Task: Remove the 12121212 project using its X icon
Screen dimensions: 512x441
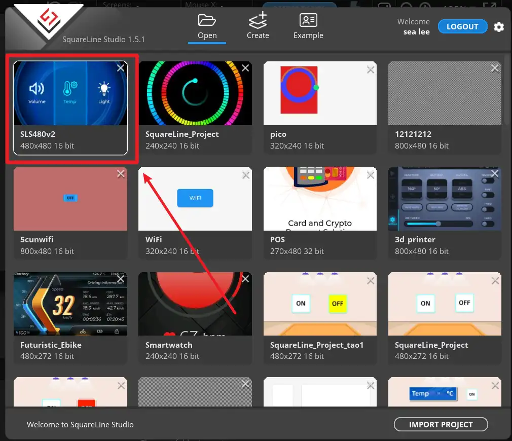Action: coord(495,68)
